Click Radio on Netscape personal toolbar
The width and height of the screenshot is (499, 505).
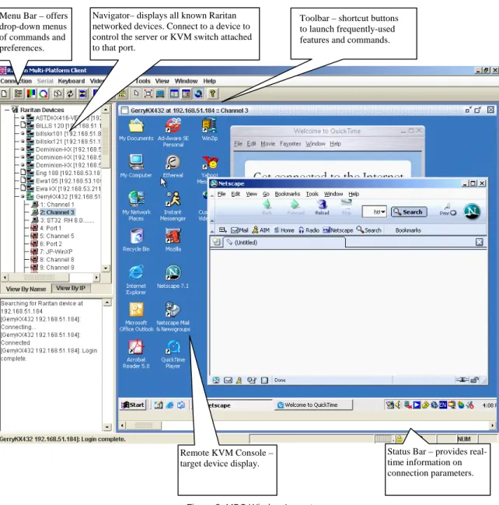point(309,230)
